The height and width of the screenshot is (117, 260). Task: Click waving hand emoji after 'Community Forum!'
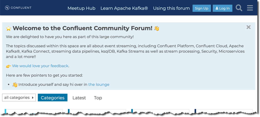[x=157, y=28]
